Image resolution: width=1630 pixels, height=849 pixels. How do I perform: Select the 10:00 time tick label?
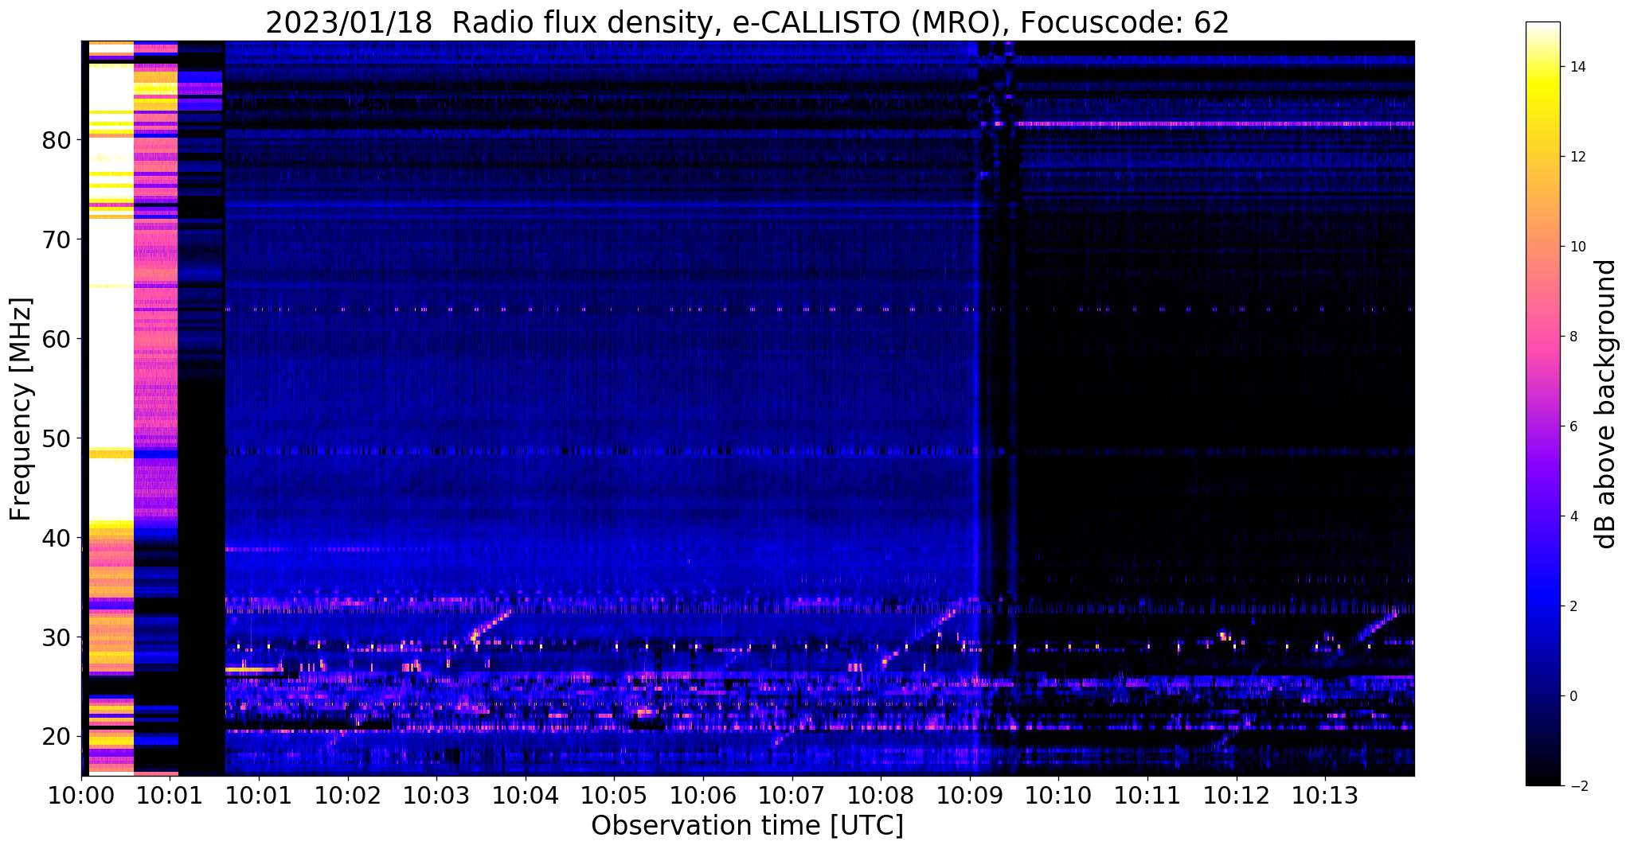coord(81,796)
